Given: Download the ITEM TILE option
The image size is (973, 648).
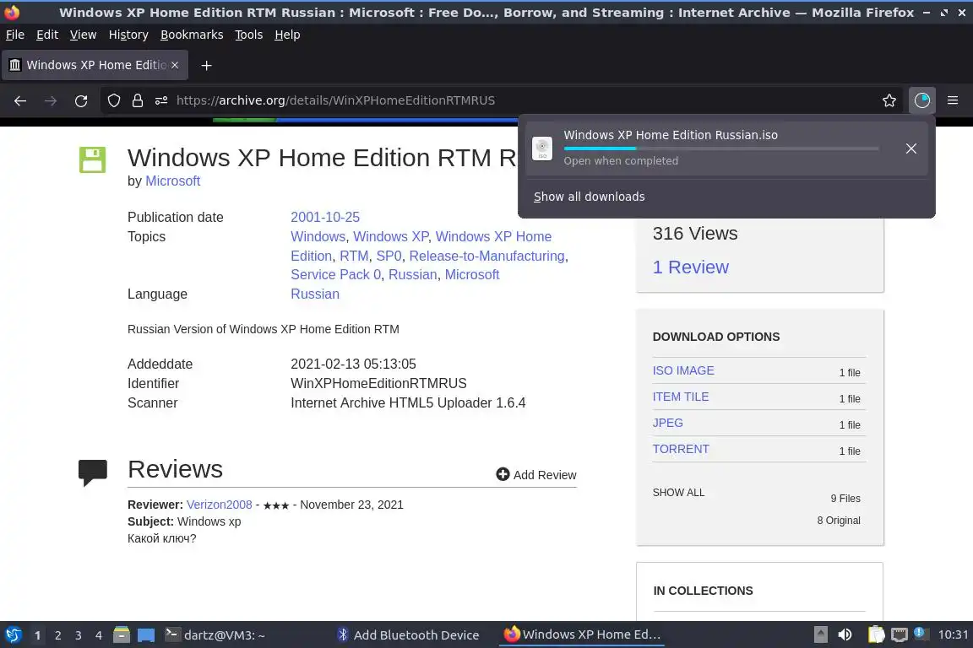Looking at the screenshot, I should [x=680, y=397].
